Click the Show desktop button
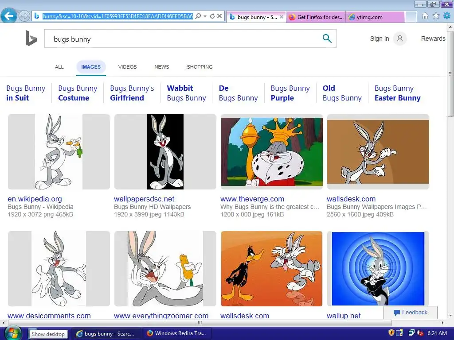454x340 pixels. tap(48, 334)
